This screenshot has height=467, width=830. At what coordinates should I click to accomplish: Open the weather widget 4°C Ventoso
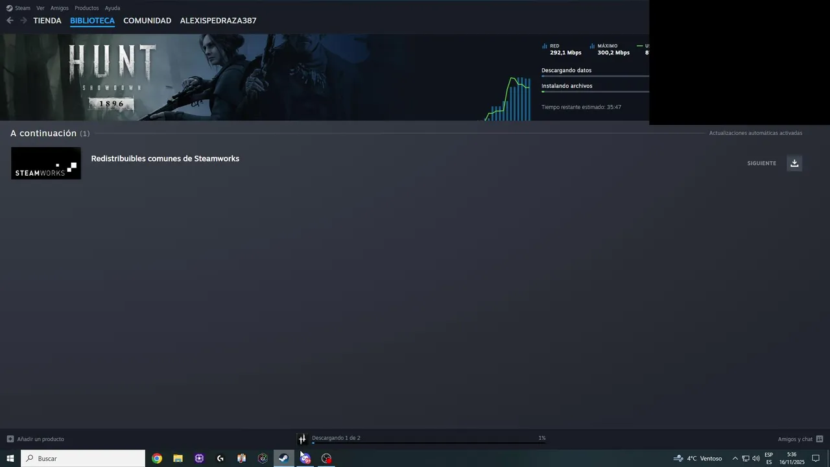coord(698,459)
